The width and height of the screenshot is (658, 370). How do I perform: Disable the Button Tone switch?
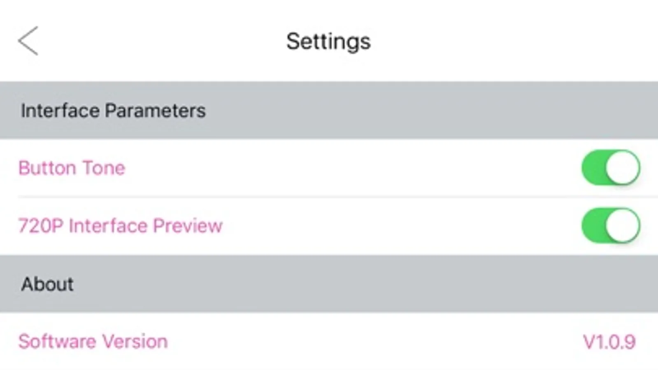tap(611, 168)
